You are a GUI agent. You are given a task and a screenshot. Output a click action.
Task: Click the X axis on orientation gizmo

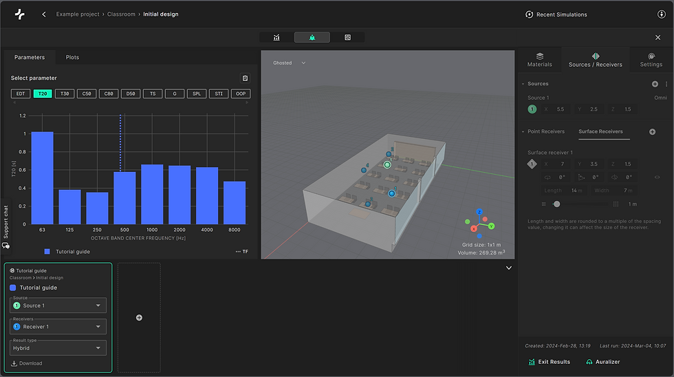[474, 228]
